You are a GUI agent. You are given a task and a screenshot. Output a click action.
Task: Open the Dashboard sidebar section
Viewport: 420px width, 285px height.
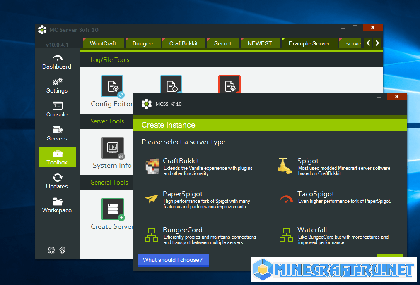pyautogui.click(x=57, y=62)
